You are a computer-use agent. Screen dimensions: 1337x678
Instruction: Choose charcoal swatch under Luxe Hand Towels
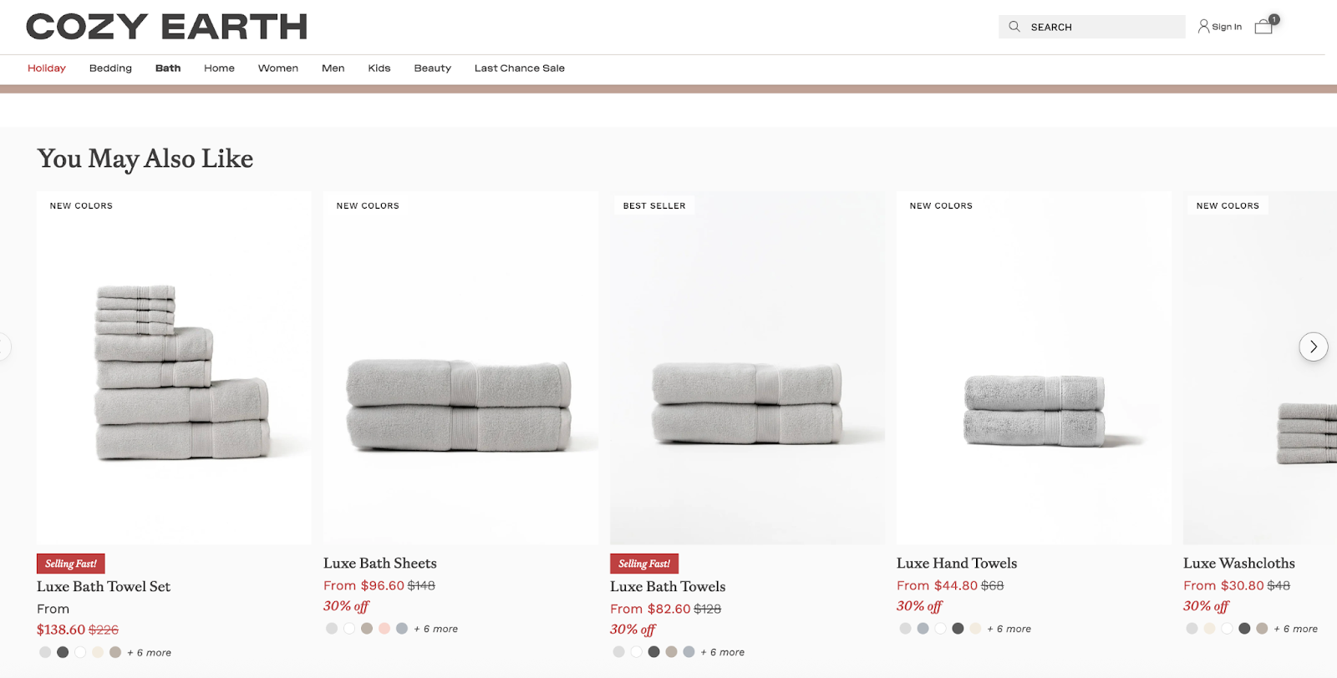(958, 629)
